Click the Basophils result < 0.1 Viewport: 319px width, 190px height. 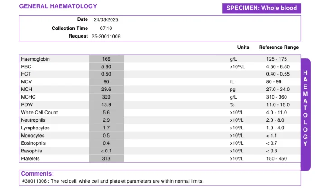click(x=106, y=151)
